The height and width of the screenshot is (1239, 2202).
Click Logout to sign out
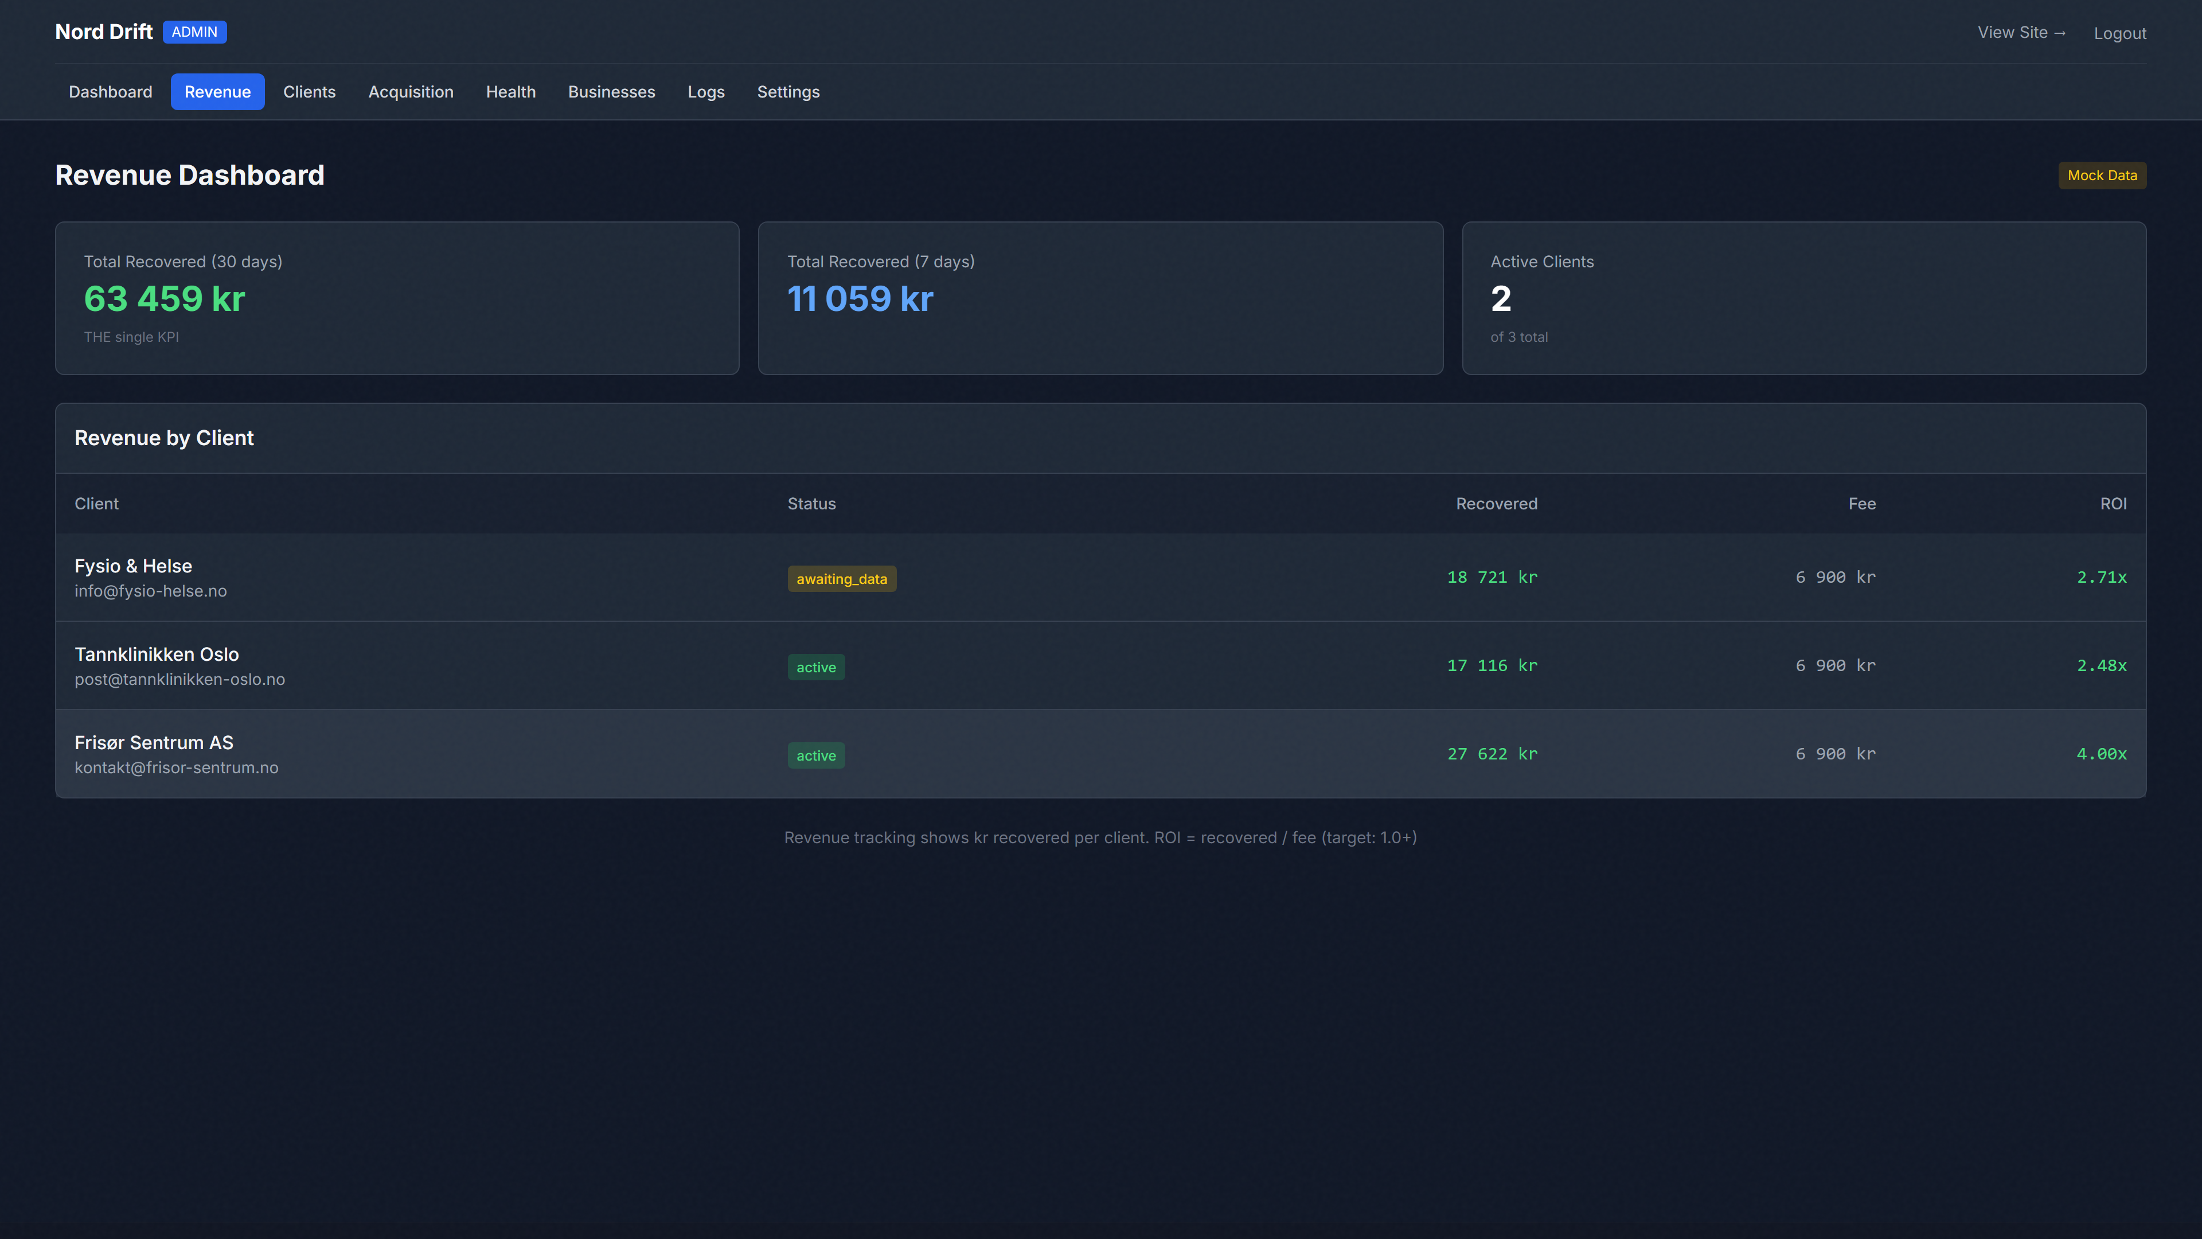[x=2120, y=33]
